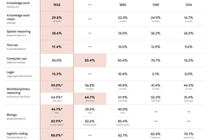This screenshot has width=210, height=140.
Task: Select the Multidisciplinary reasoning row label
Action: coord(18,93)
